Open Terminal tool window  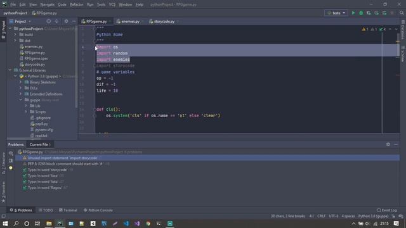coord(68,210)
